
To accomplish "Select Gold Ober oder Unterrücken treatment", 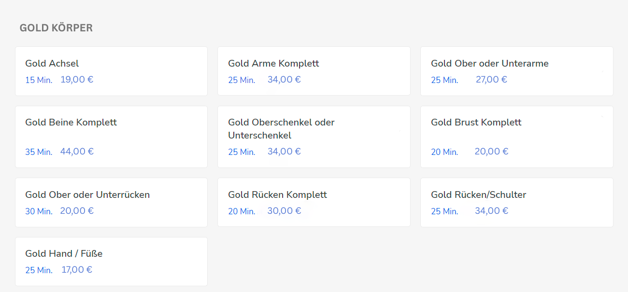I will (x=111, y=202).
